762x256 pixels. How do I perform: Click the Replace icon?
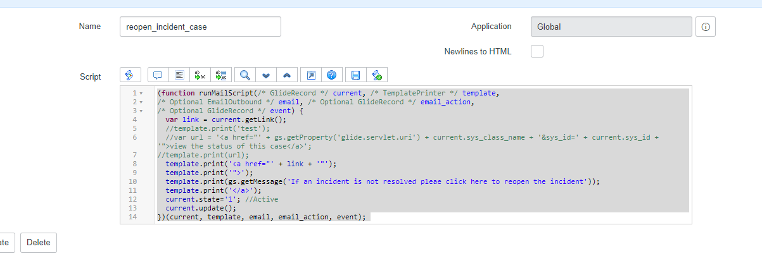200,75
